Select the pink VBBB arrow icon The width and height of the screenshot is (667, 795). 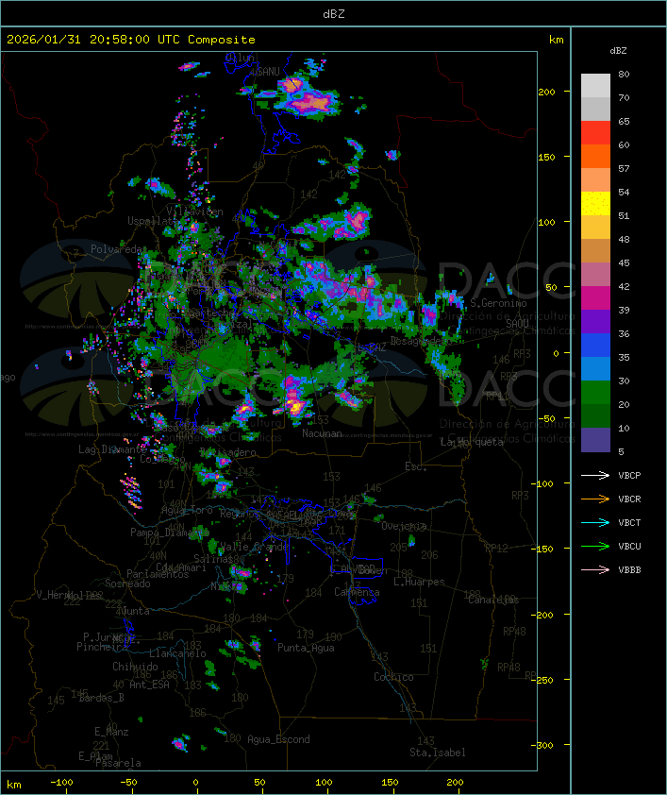(596, 570)
